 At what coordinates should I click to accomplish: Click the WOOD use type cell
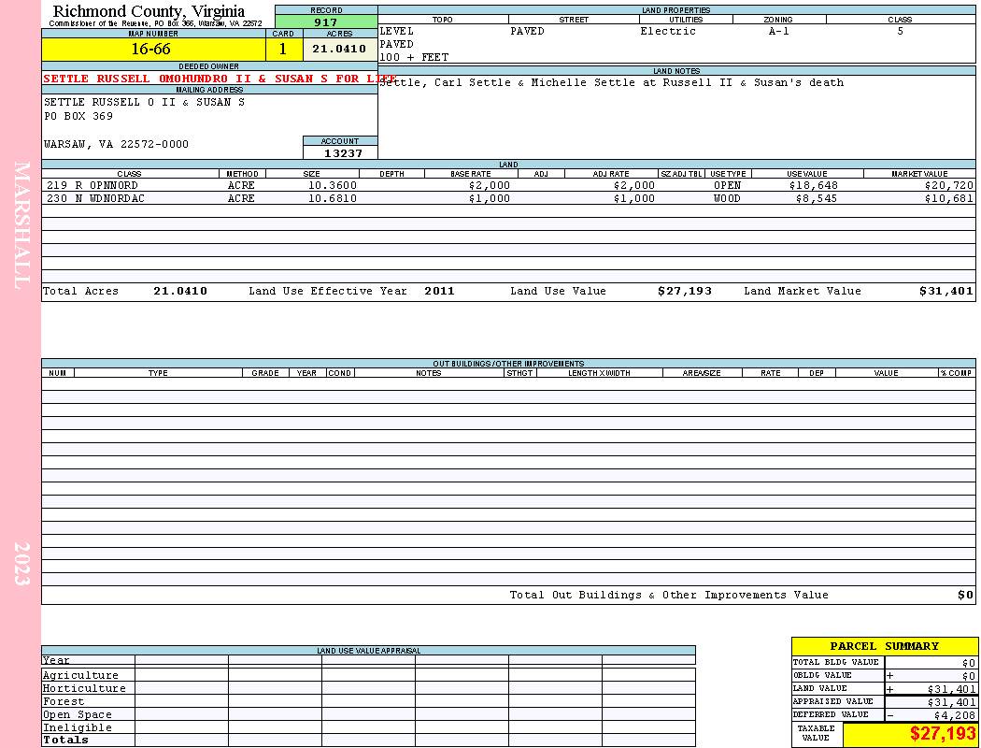pyautogui.click(x=727, y=198)
